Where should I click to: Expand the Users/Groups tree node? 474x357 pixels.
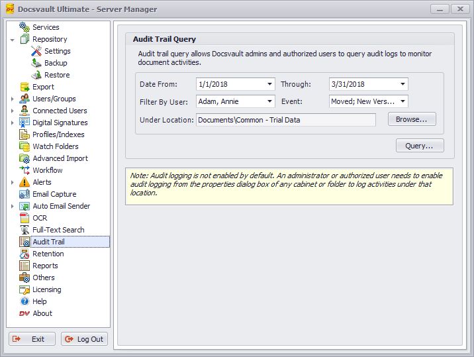13,99
